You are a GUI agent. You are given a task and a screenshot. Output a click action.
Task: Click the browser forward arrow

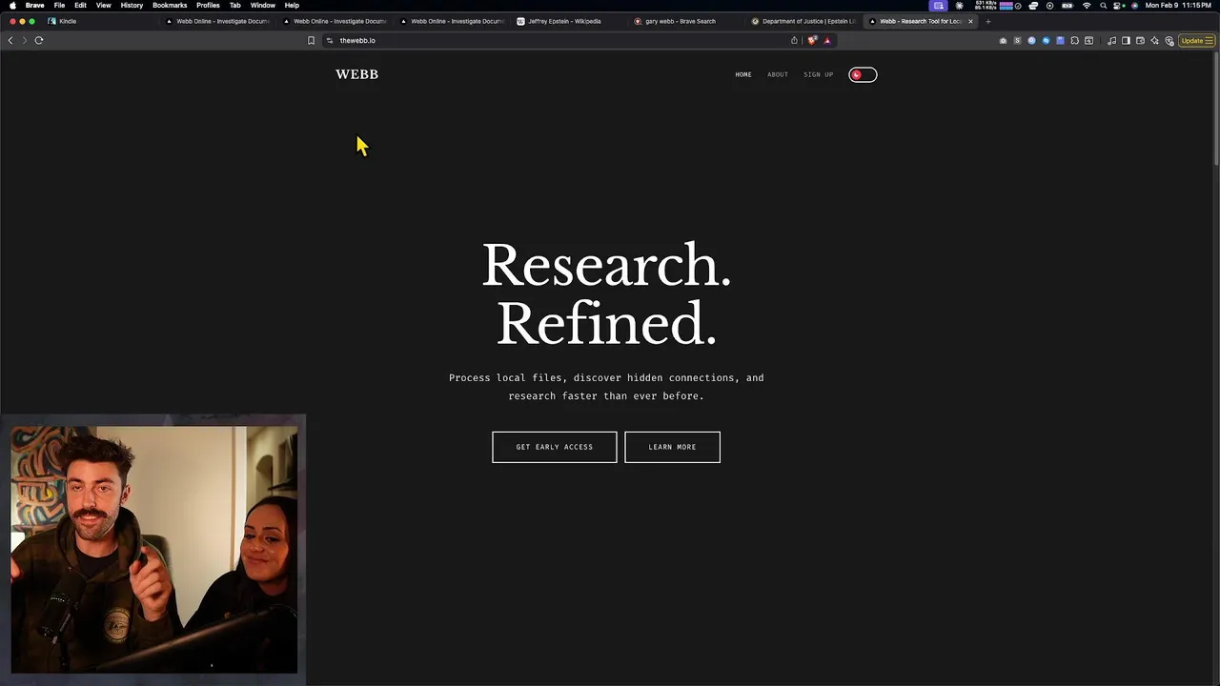(24, 40)
